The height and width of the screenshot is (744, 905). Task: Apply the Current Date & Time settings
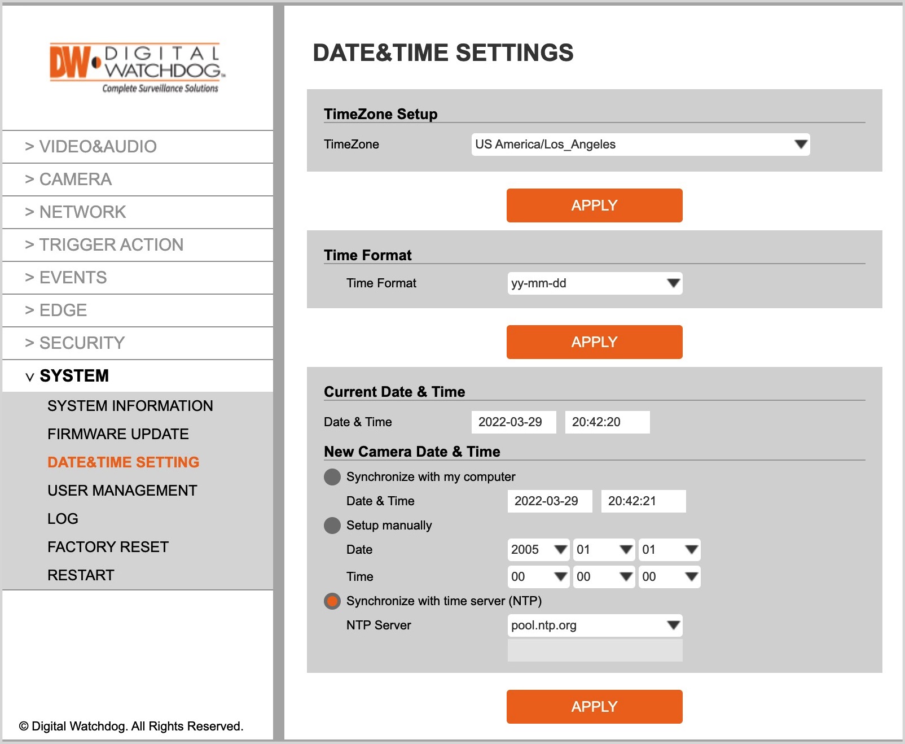pyautogui.click(x=594, y=707)
